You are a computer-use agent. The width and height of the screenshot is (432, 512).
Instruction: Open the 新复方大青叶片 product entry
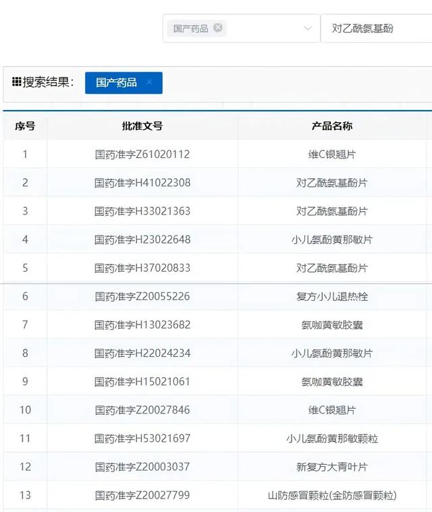tap(332, 467)
